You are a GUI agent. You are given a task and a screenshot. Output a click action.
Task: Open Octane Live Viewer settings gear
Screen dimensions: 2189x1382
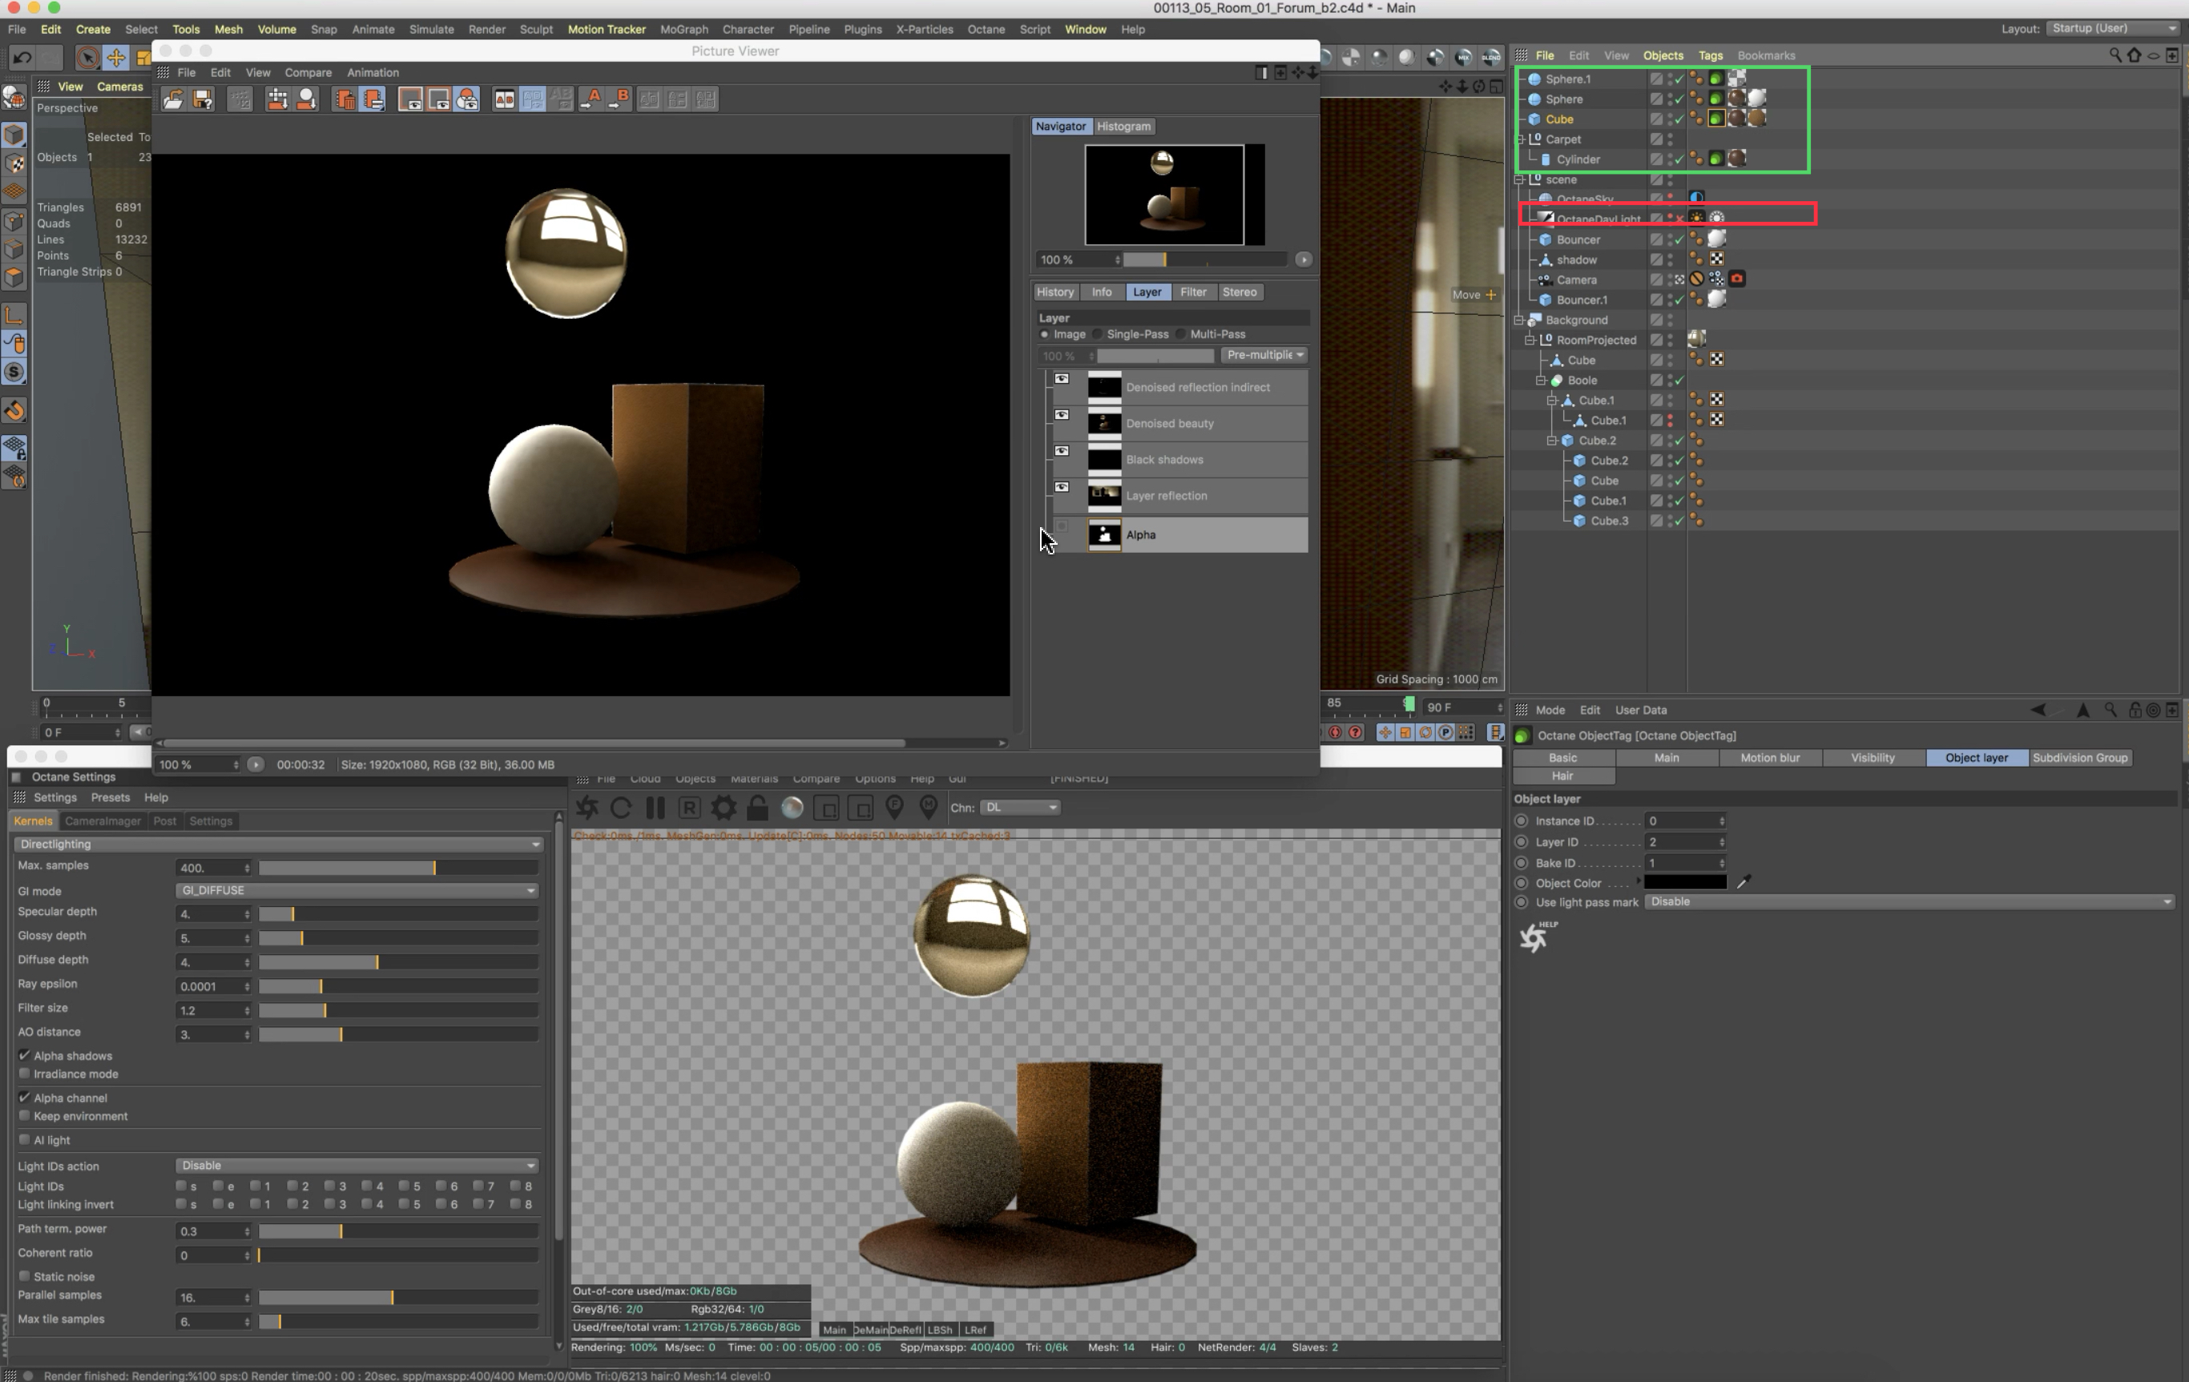click(x=724, y=808)
